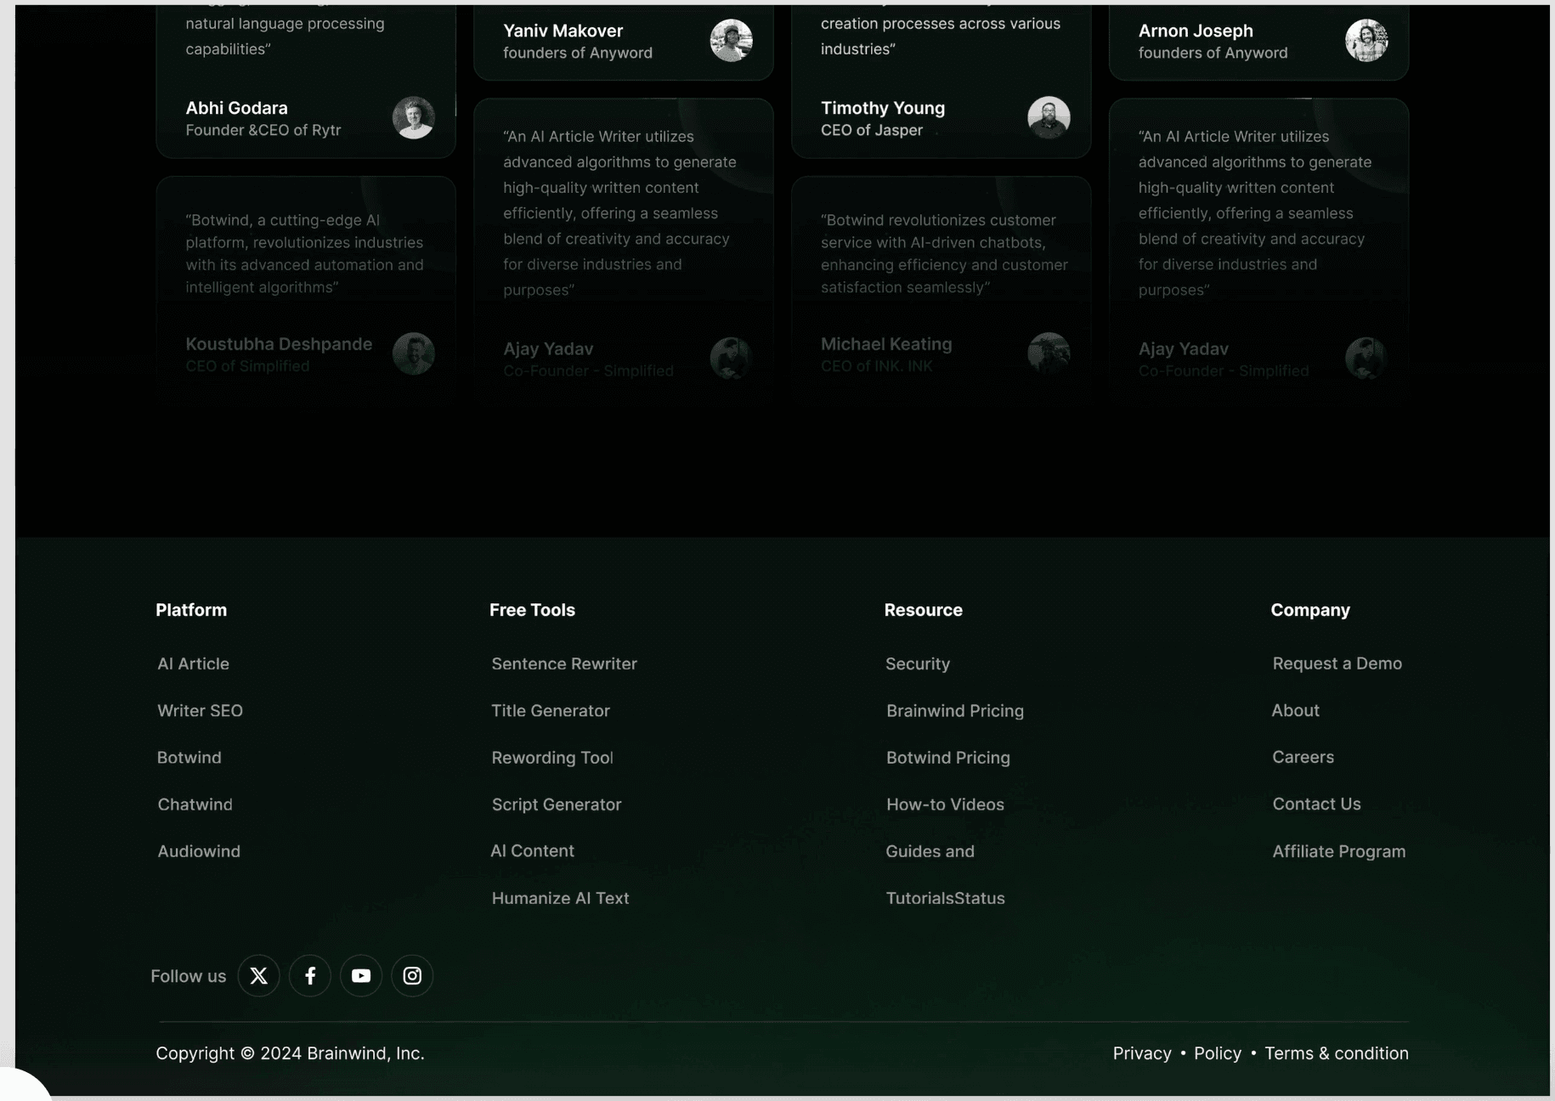Image resolution: width=1555 pixels, height=1101 pixels.
Task: Open the Instagram social icon
Action: click(x=412, y=976)
